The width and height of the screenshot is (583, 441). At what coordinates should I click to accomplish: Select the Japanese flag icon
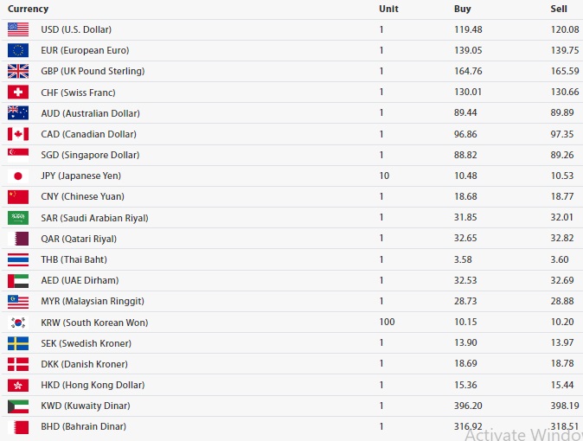point(18,176)
